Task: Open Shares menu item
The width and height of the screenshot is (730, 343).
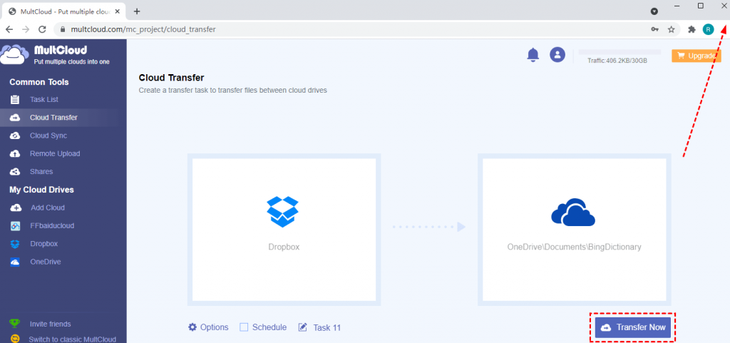Action: [41, 172]
